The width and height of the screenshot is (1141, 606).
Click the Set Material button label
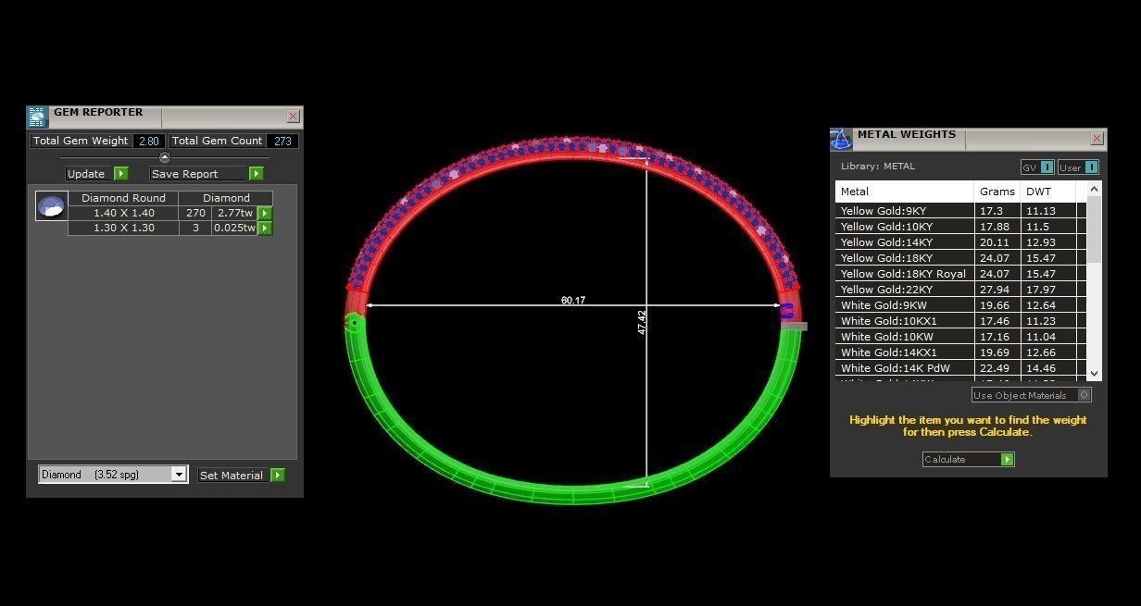click(232, 475)
